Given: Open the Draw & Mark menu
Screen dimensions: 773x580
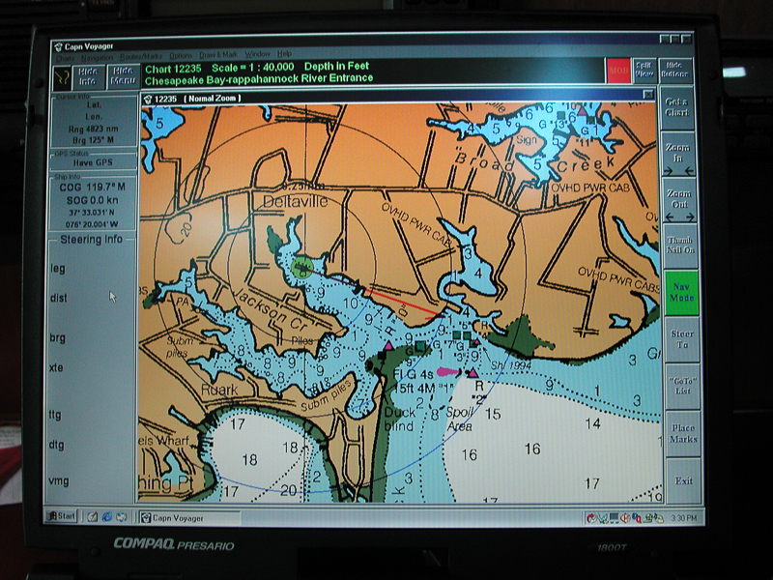Looking at the screenshot, I should pos(218,55).
